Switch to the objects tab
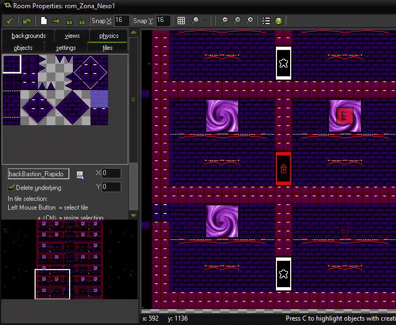 pyautogui.click(x=23, y=48)
